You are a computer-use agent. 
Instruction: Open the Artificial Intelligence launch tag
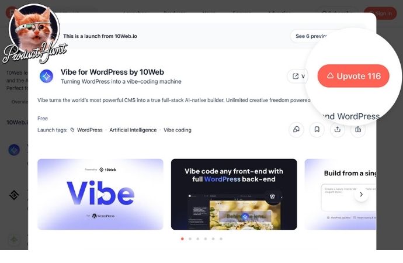click(x=133, y=130)
